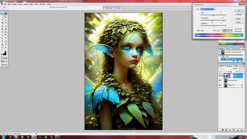Enable the Colorize checkbox

(x=235, y=29)
